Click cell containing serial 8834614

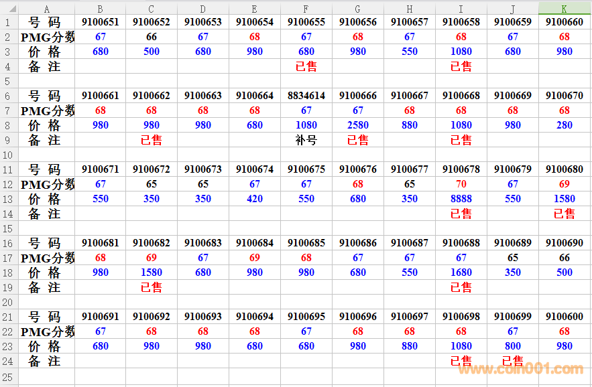tap(306, 96)
